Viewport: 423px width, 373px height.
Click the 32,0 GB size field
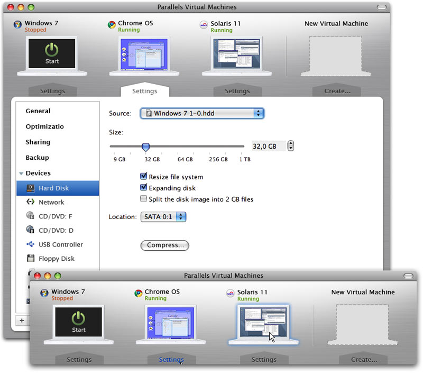click(x=268, y=146)
